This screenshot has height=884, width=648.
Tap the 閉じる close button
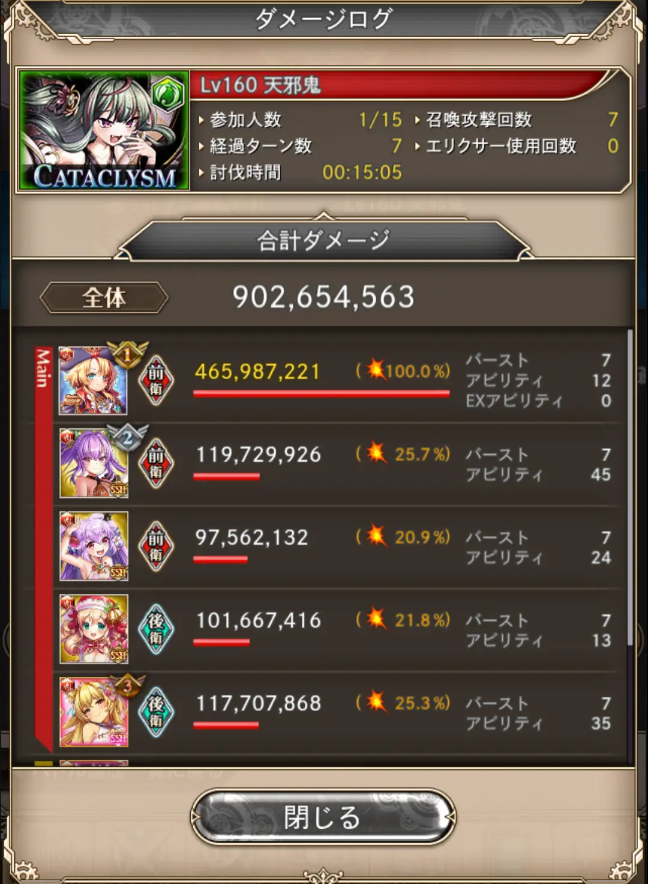[323, 817]
